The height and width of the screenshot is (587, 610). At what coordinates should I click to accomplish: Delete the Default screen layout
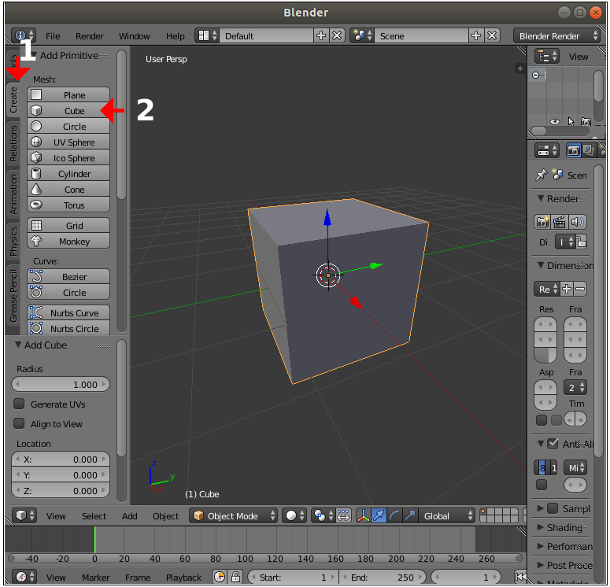click(337, 35)
